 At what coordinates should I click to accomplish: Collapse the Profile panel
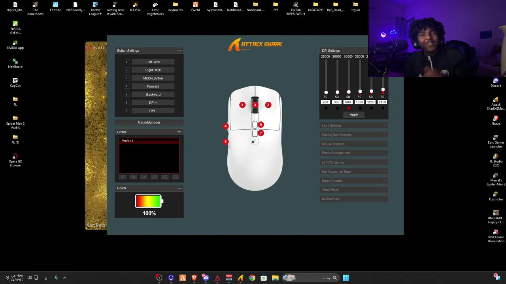coord(179,132)
